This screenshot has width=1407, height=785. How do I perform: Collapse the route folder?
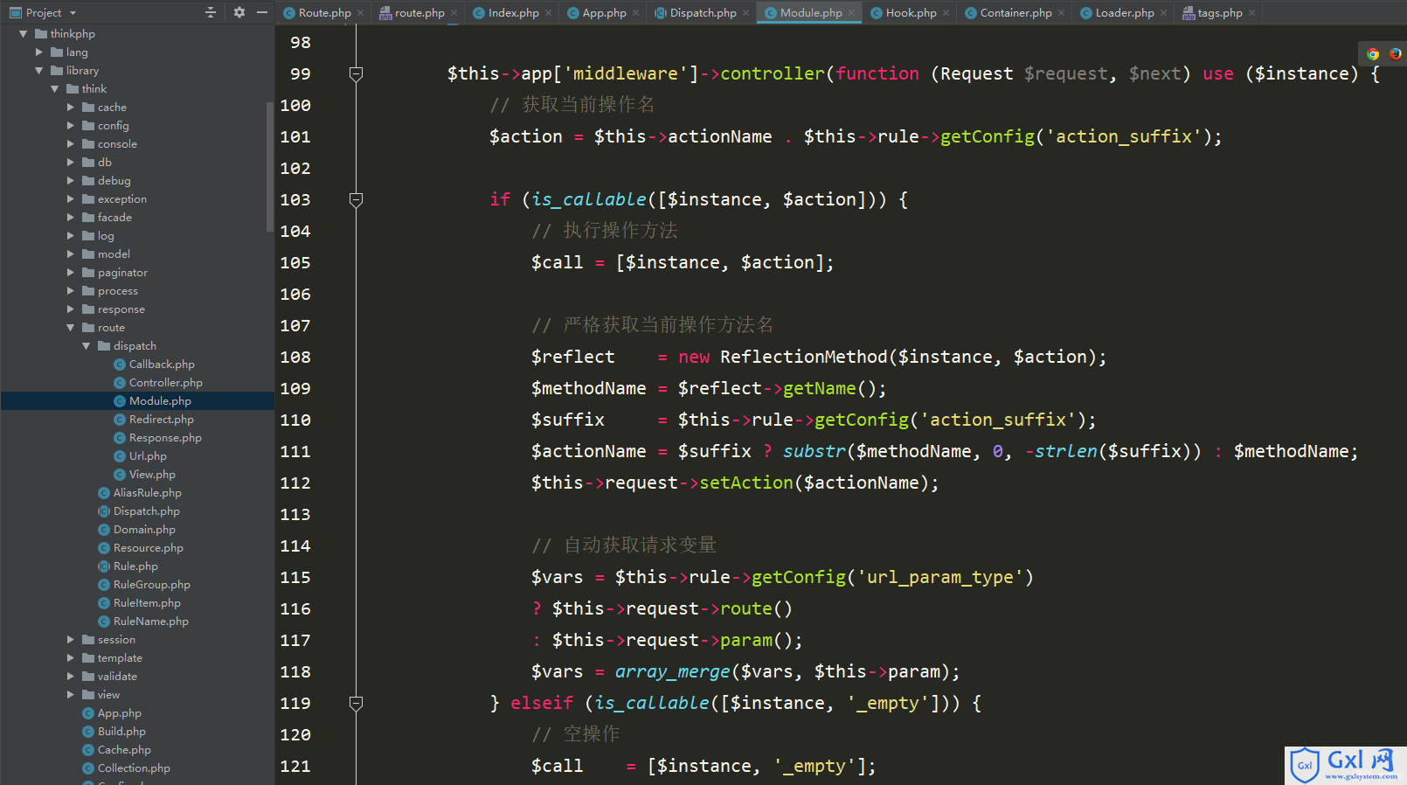tap(70, 328)
